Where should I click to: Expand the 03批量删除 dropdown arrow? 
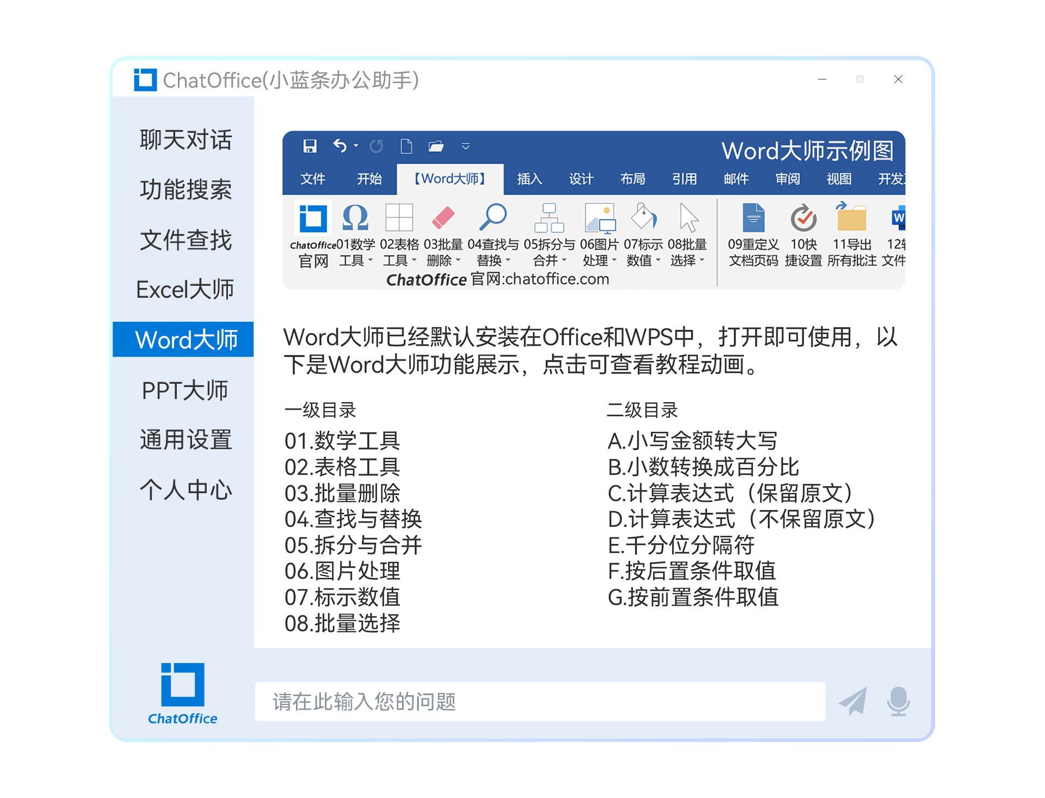pyautogui.click(x=458, y=260)
